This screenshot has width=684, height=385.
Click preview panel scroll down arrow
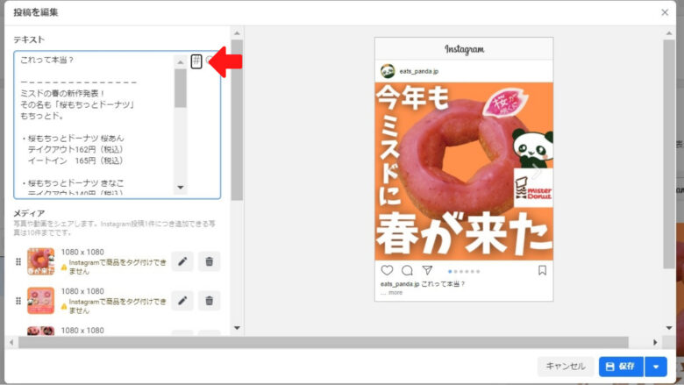coord(669,328)
